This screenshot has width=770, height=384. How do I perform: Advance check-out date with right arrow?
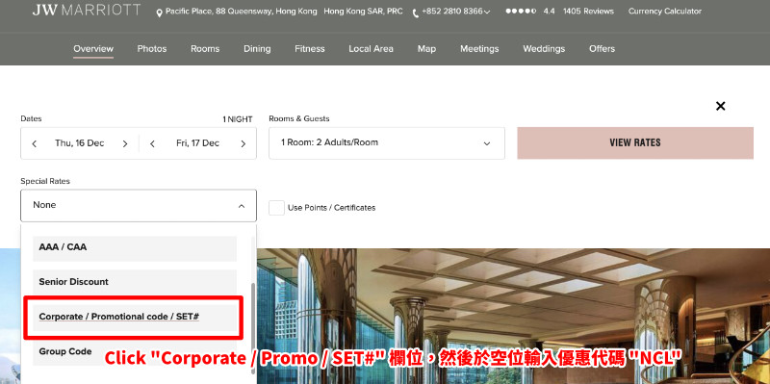tap(244, 143)
